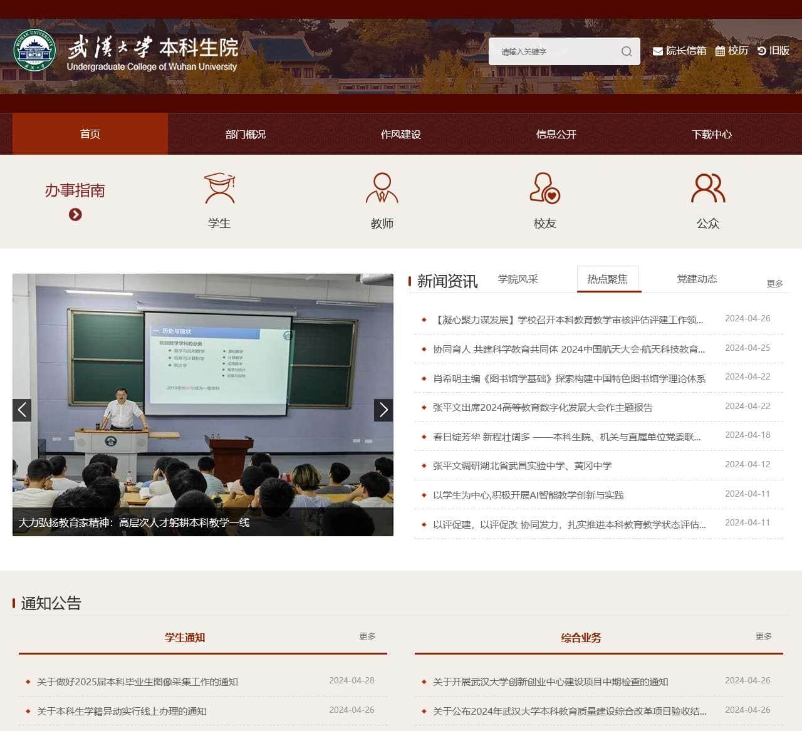Click the 办事指南 round arrow icon
Screen dimensions: 802x731
pos(75,215)
